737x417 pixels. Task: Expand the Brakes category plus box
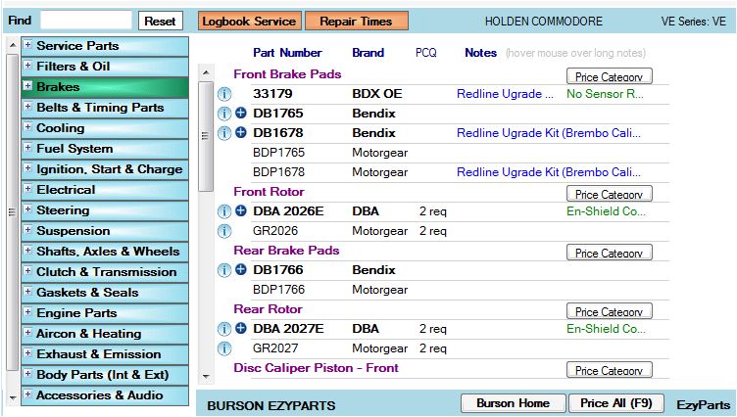(x=27, y=86)
